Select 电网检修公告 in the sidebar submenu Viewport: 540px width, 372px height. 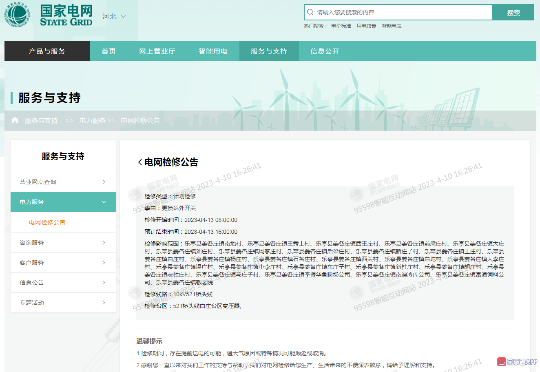coord(47,222)
